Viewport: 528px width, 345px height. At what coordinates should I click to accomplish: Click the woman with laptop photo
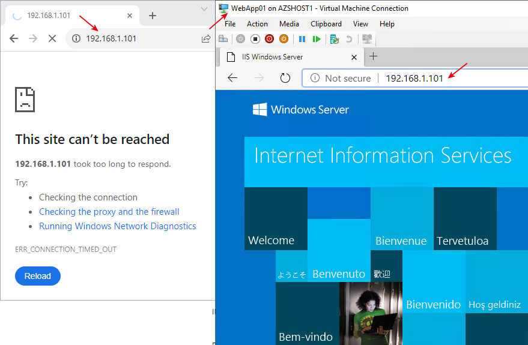(371, 313)
